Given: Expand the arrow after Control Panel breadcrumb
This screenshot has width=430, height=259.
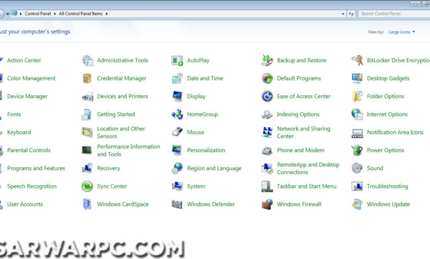Looking at the screenshot, I should 55,14.
